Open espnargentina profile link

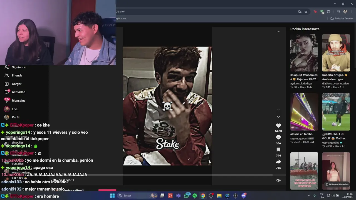pos(332,142)
